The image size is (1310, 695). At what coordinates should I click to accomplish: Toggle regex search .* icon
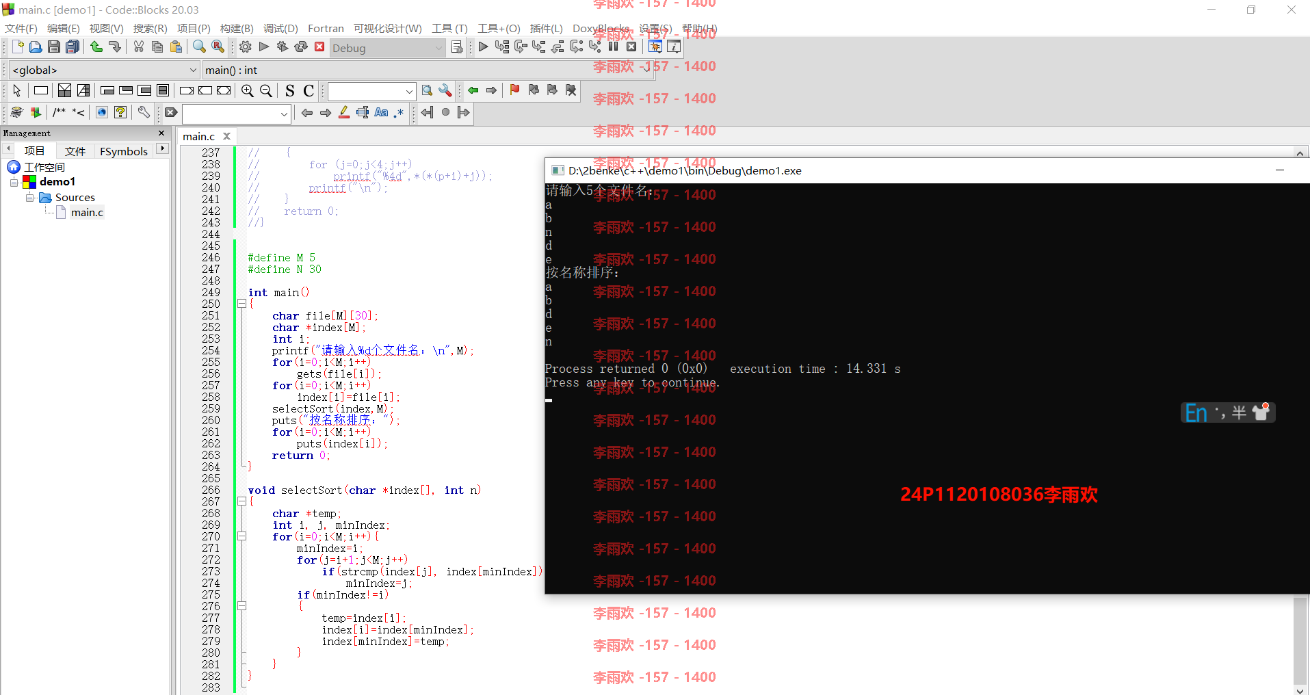pos(399,112)
